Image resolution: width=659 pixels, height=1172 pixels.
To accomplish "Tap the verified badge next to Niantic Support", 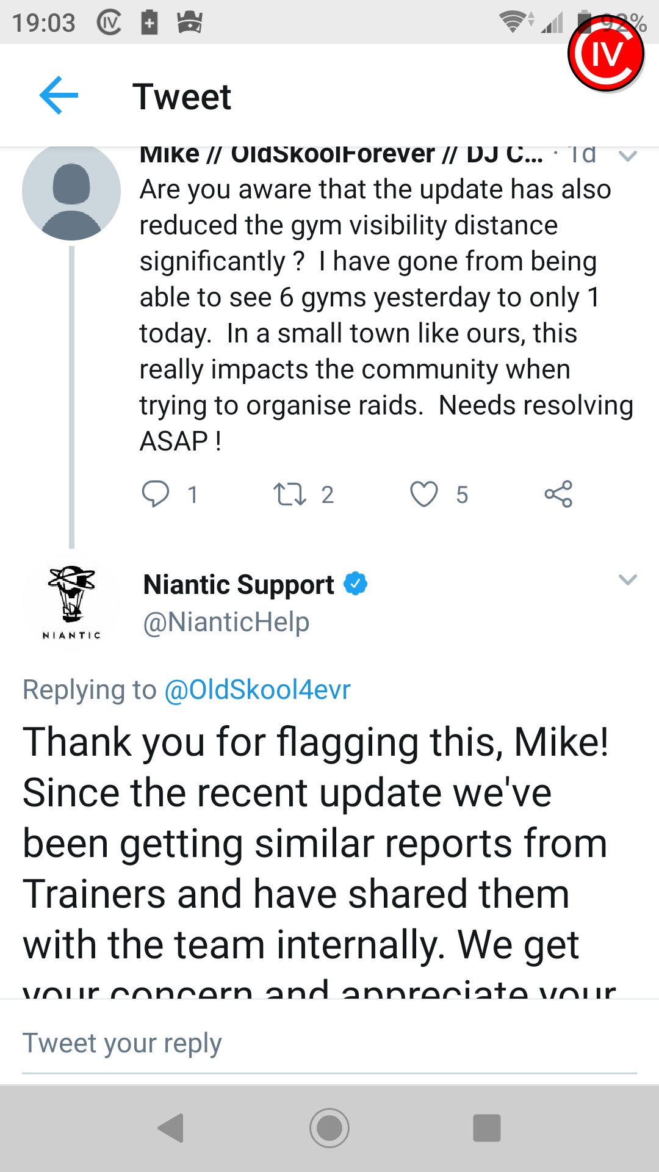I will pos(355,584).
